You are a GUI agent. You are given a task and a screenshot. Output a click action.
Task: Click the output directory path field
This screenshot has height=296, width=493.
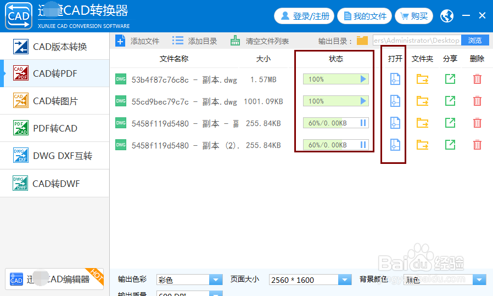417,41
